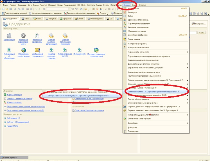The image size is (210, 161).
Task: Click the magnifier Find icon in toolbar
Action: (x=44, y=9)
